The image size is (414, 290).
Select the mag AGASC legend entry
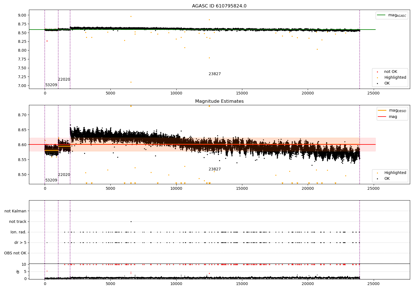(x=392, y=15)
